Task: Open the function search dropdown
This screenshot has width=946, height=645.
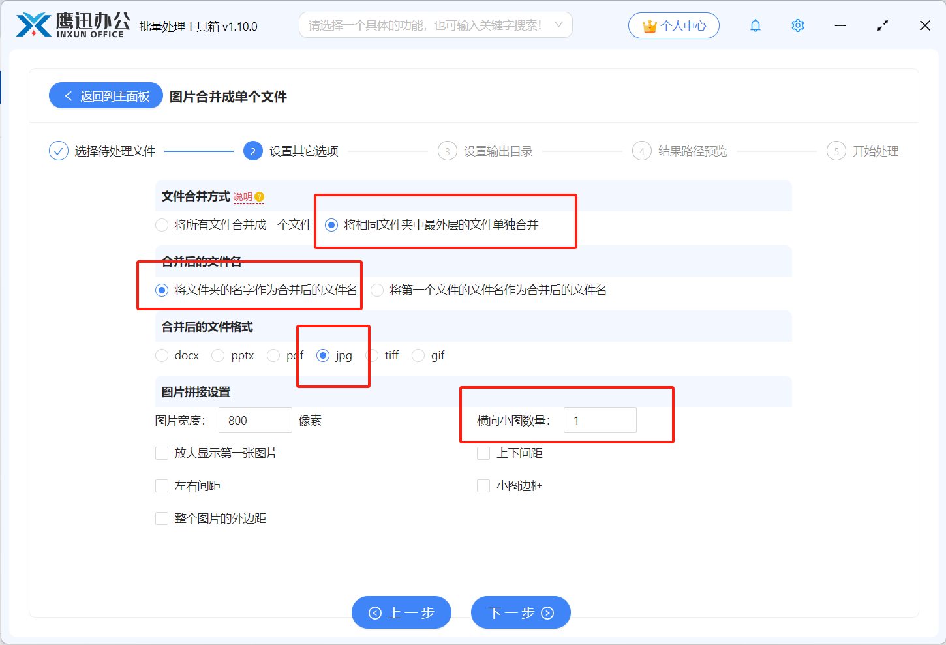Action: (436, 25)
